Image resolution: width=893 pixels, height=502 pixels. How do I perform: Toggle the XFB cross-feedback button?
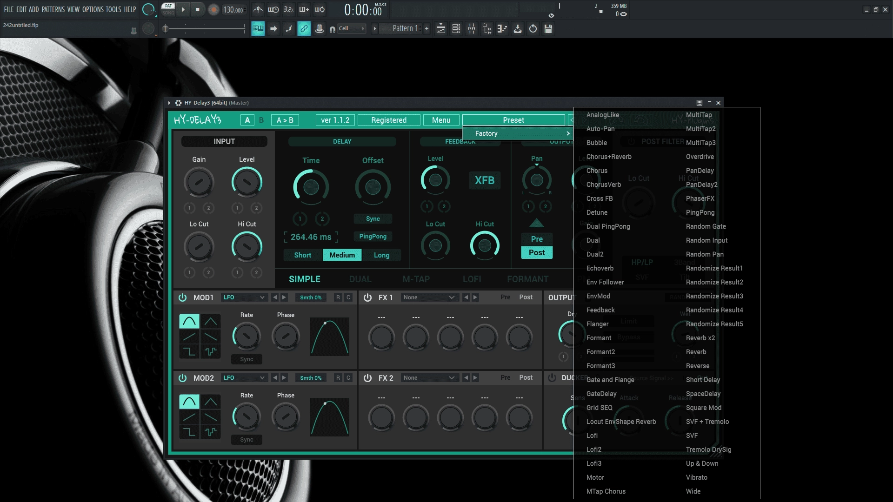[x=485, y=180]
